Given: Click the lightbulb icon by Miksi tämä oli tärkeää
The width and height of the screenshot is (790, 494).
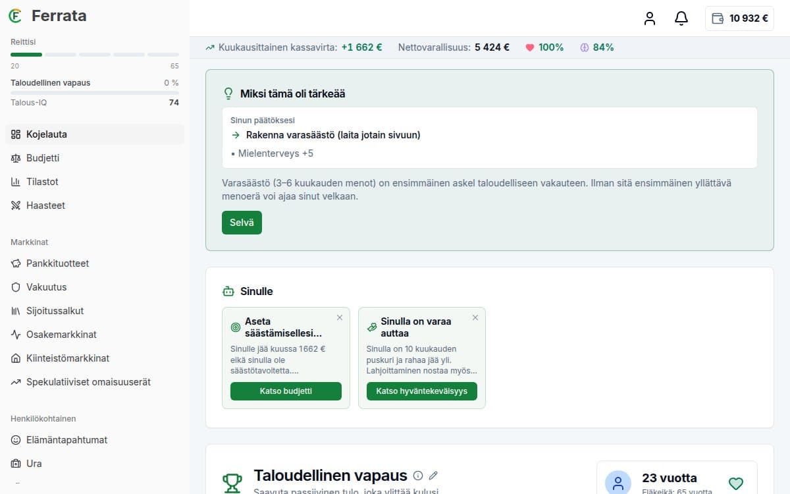Looking at the screenshot, I should coord(228,94).
